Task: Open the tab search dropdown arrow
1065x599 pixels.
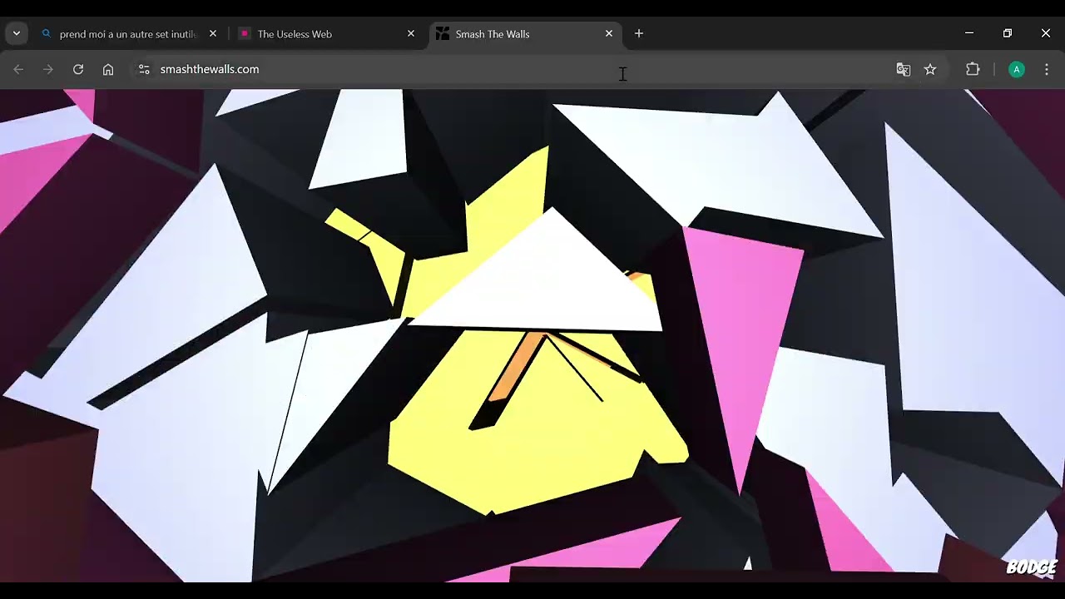Action: pyautogui.click(x=17, y=34)
